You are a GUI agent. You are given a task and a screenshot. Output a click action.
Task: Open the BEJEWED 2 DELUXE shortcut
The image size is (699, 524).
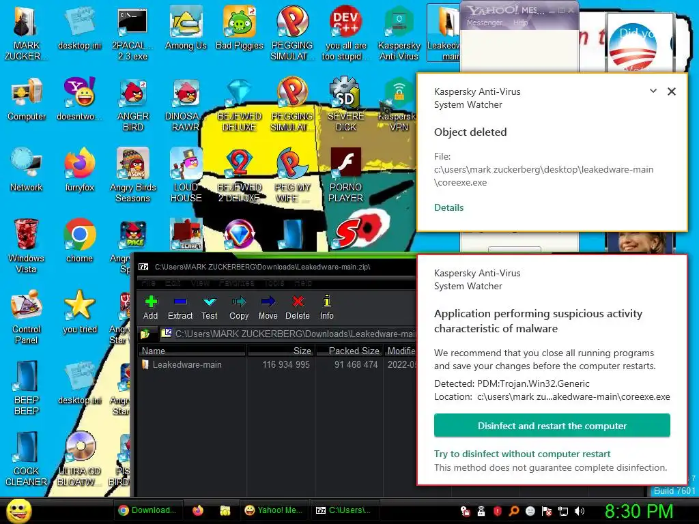click(x=240, y=175)
